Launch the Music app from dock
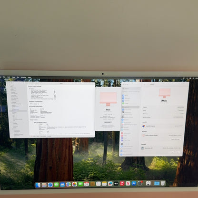198x198 pixels. pos(122,184)
